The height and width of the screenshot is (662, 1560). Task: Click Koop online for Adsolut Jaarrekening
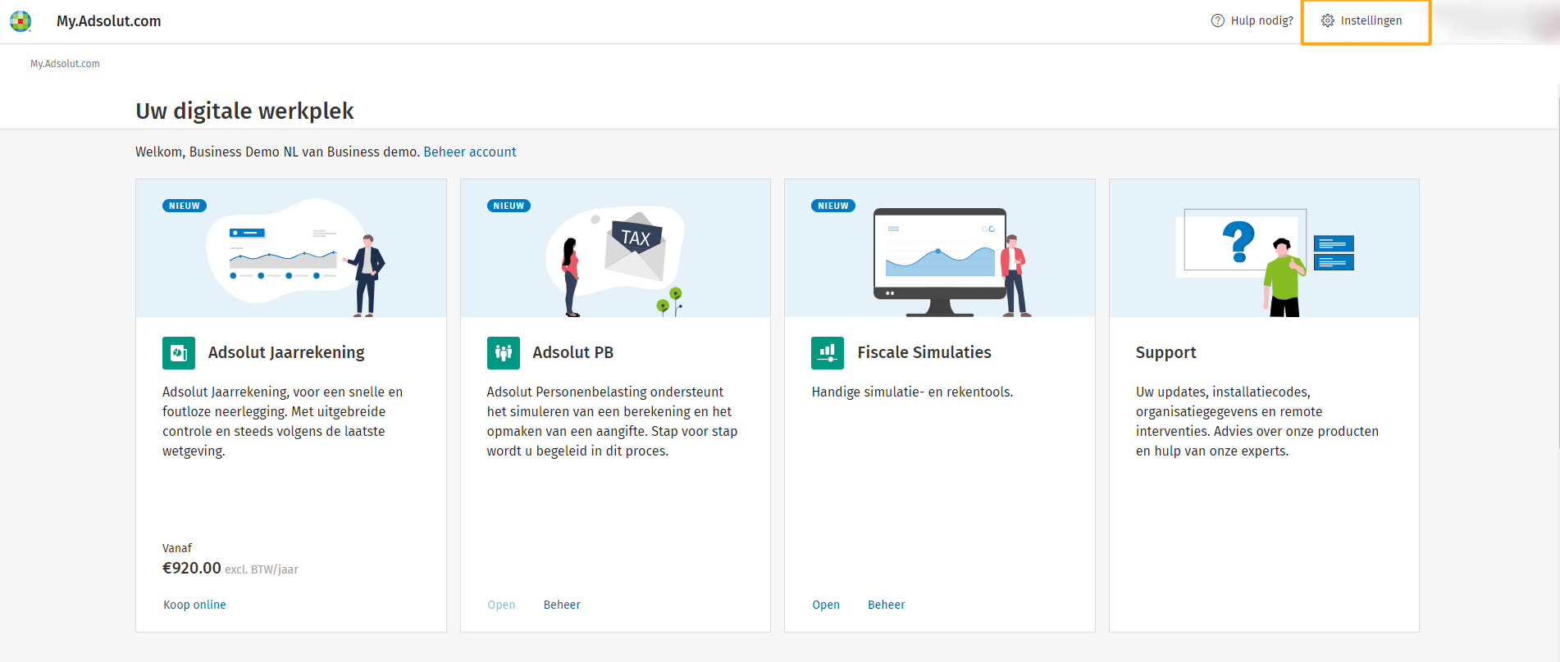(194, 605)
